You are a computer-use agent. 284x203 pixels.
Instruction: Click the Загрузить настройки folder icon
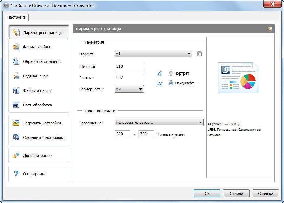[16, 123]
